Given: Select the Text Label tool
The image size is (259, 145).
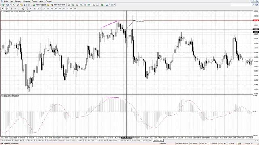Looking at the screenshot, I should coord(34,8).
